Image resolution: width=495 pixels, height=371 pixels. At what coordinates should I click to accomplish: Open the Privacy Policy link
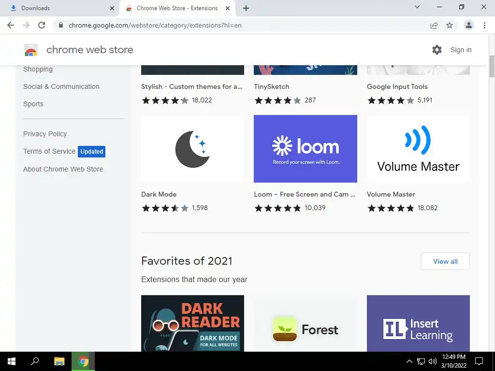coord(45,134)
